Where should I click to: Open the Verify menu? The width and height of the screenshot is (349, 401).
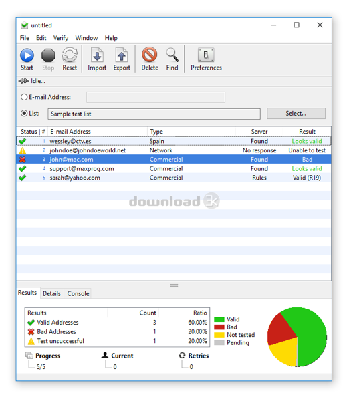[61, 38]
